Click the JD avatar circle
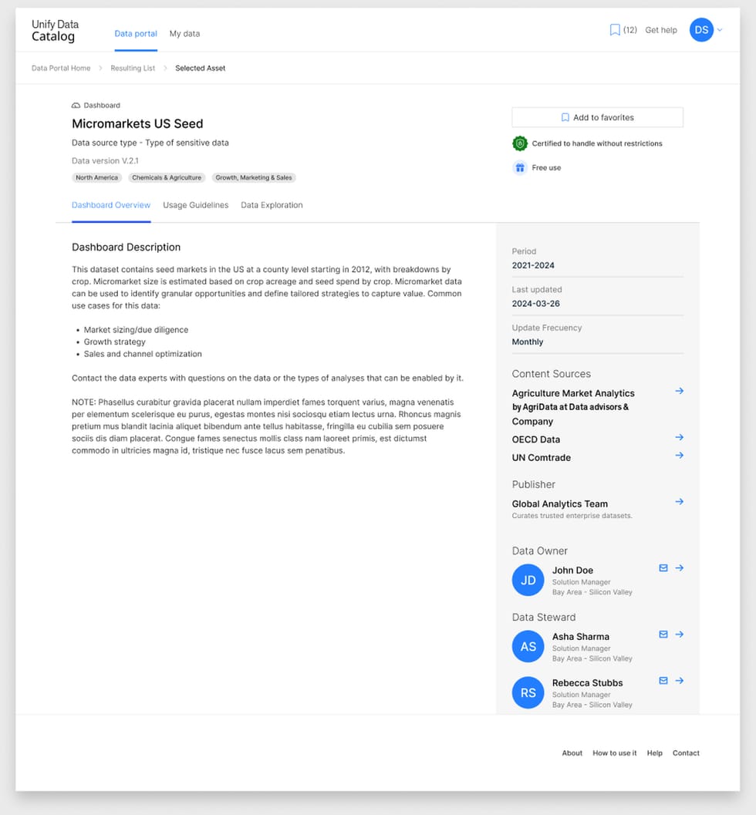This screenshot has height=815, width=756. [x=528, y=580]
